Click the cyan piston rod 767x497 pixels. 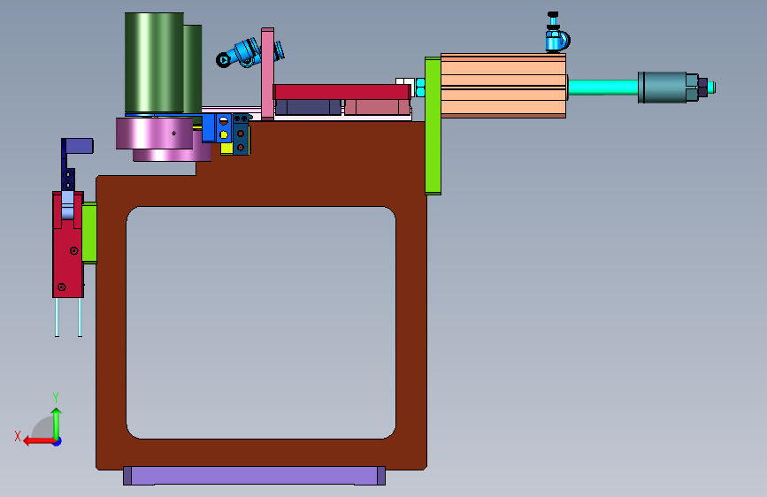(x=602, y=88)
